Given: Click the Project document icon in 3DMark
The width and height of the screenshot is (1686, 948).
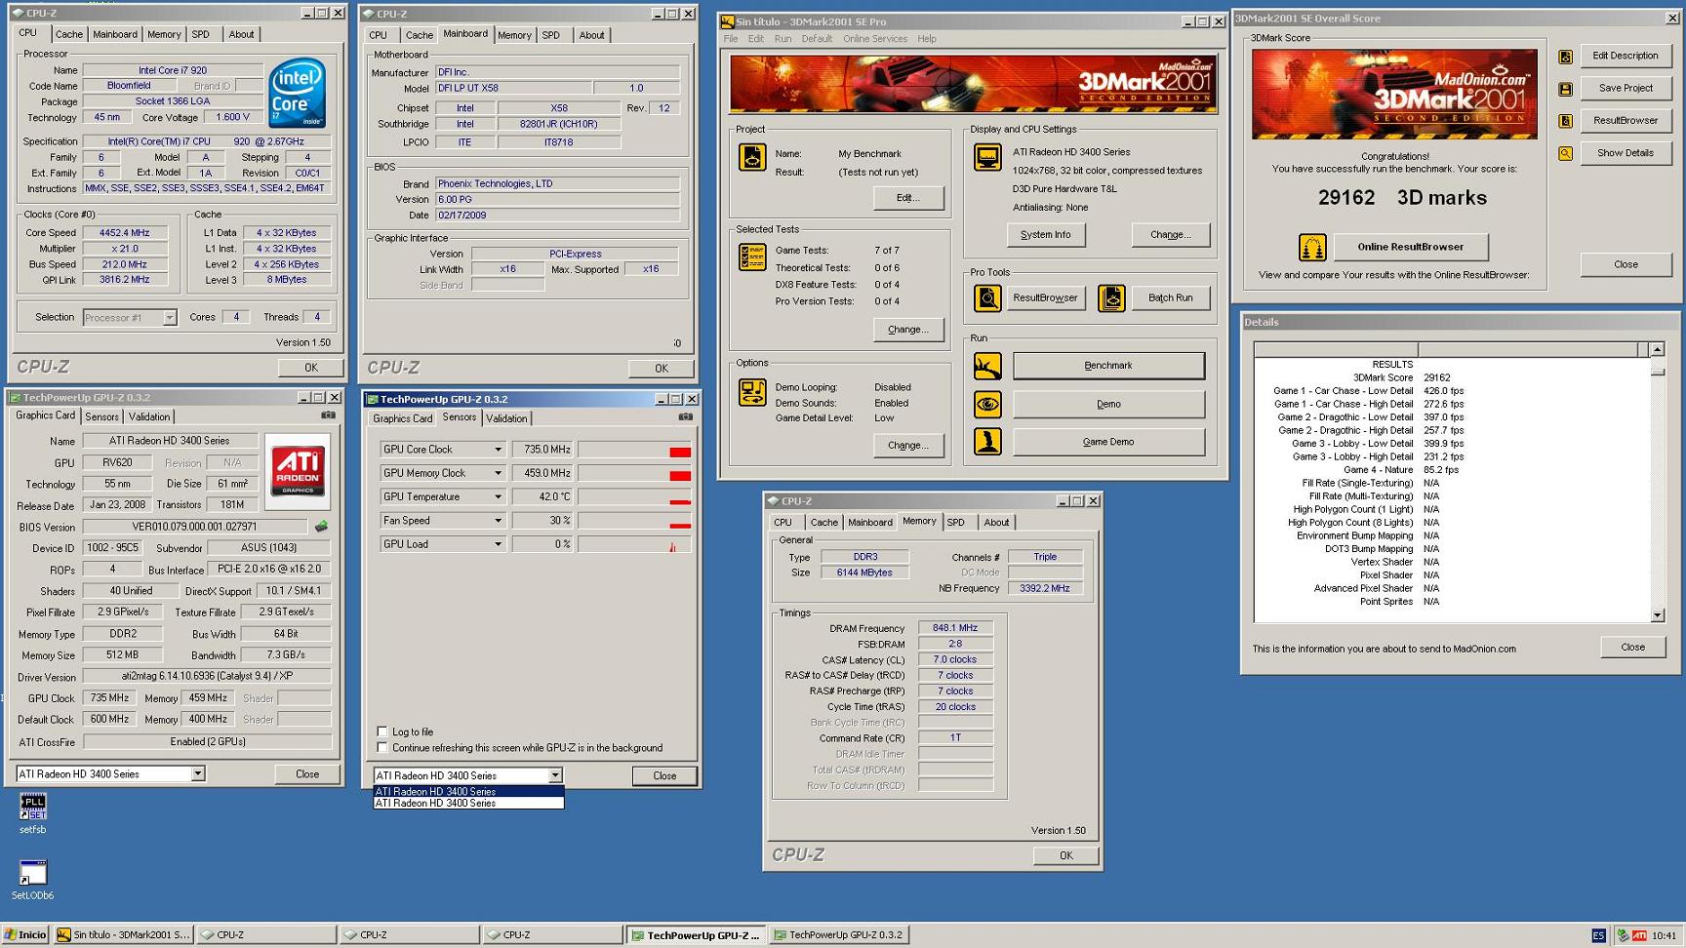Looking at the screenshot, I should click(752, 156).
